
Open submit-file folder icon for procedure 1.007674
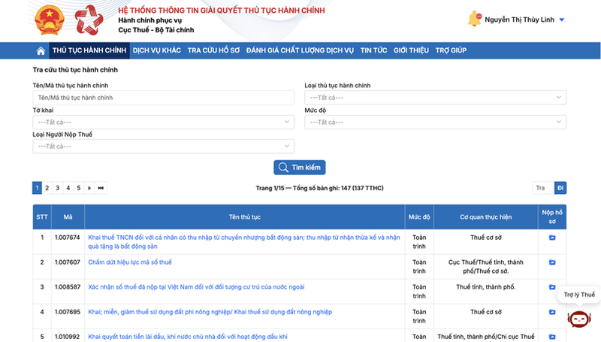[552, 238]
